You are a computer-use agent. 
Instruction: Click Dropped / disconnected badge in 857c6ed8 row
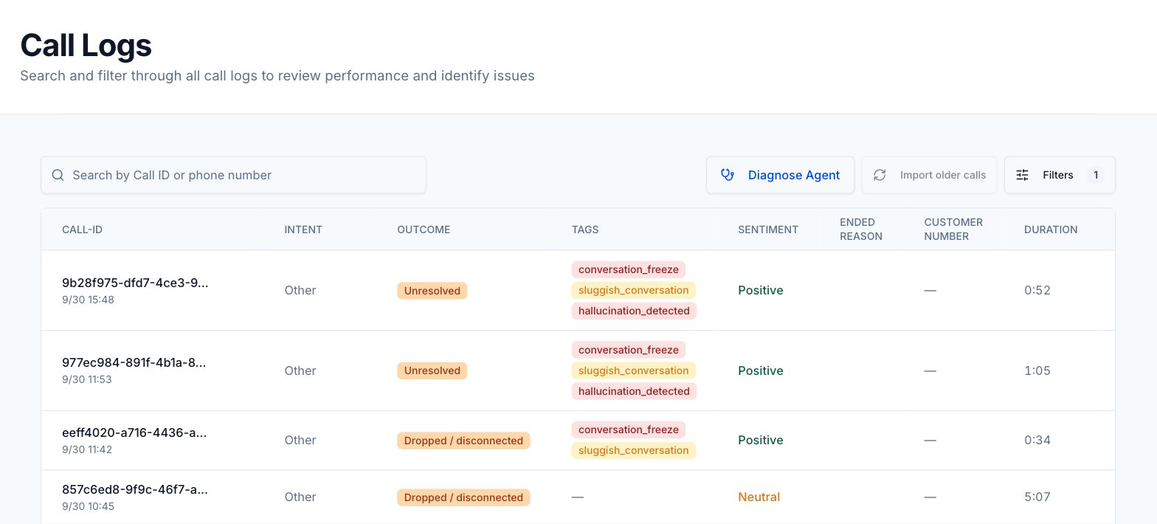point(463,497)
